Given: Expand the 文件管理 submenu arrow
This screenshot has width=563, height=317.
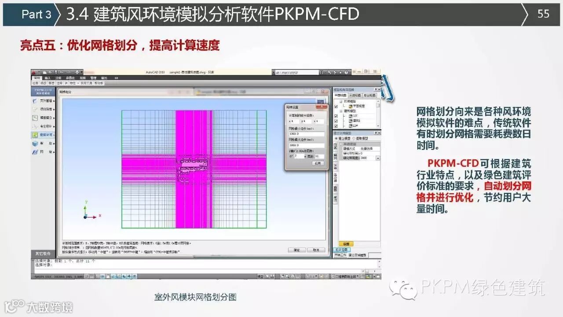Looking at the screenshot, I should (54, 101).
